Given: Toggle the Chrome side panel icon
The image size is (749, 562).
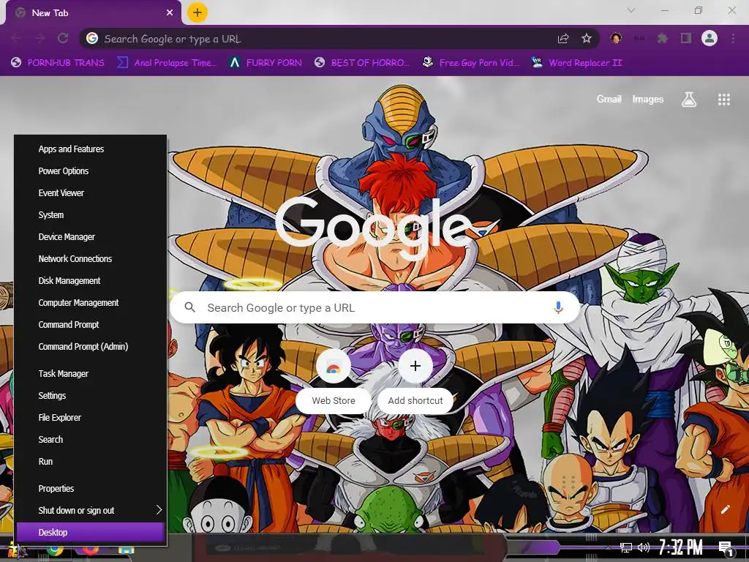Looking at the screenshot, I should click(686, 38).
